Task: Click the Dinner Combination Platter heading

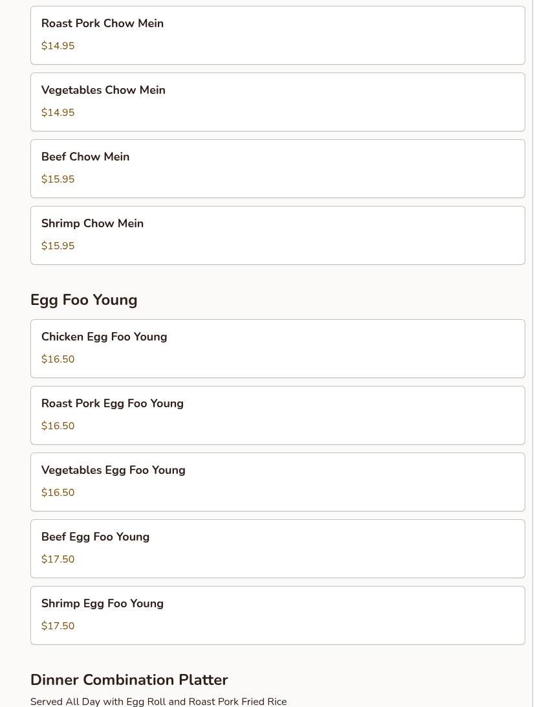Action: 129,680
